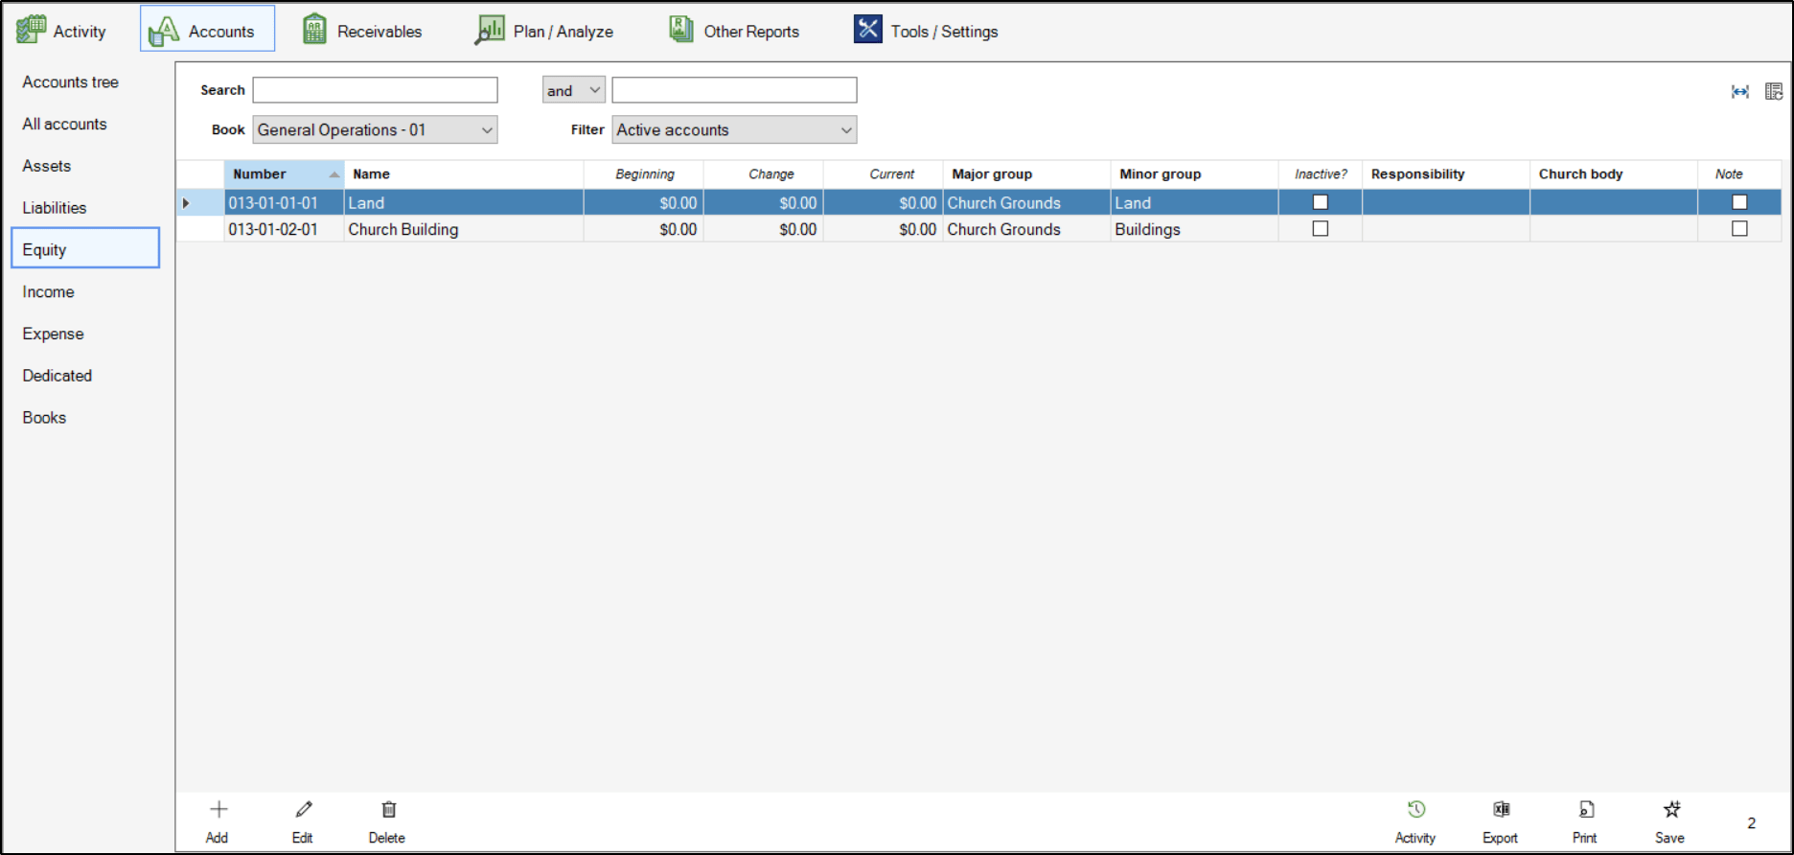Toggle Inactive checkbox for Church Building
This screenshot has height=855, width=1794.
coord(1321,229)
